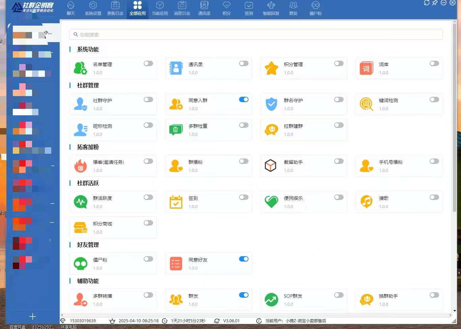Viewport: 461px width, 329px height.
Task: Click the 词库 red icon
Action: 366,68
